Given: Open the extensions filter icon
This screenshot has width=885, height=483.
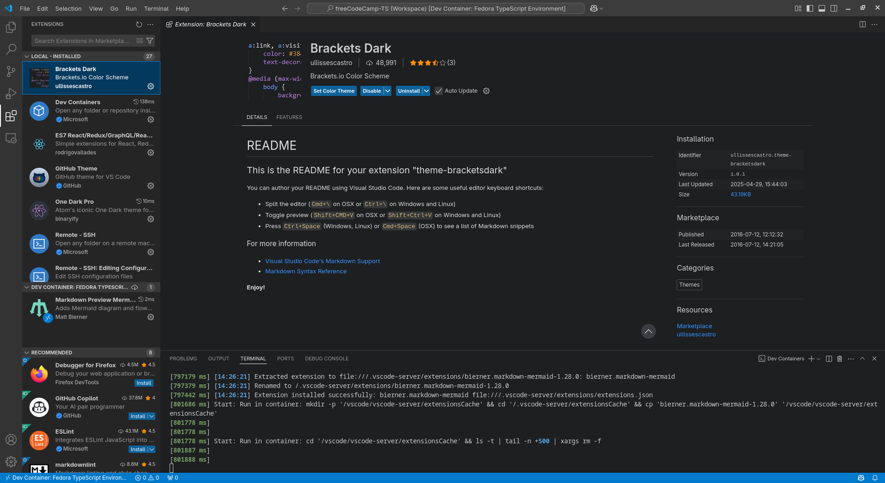Looking at the screenshot, I should point(150,41).
